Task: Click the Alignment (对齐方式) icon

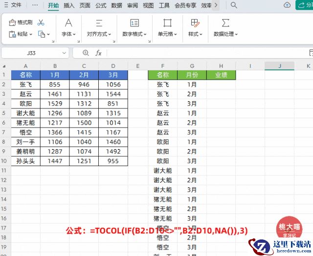Action: tap(99, 23)
